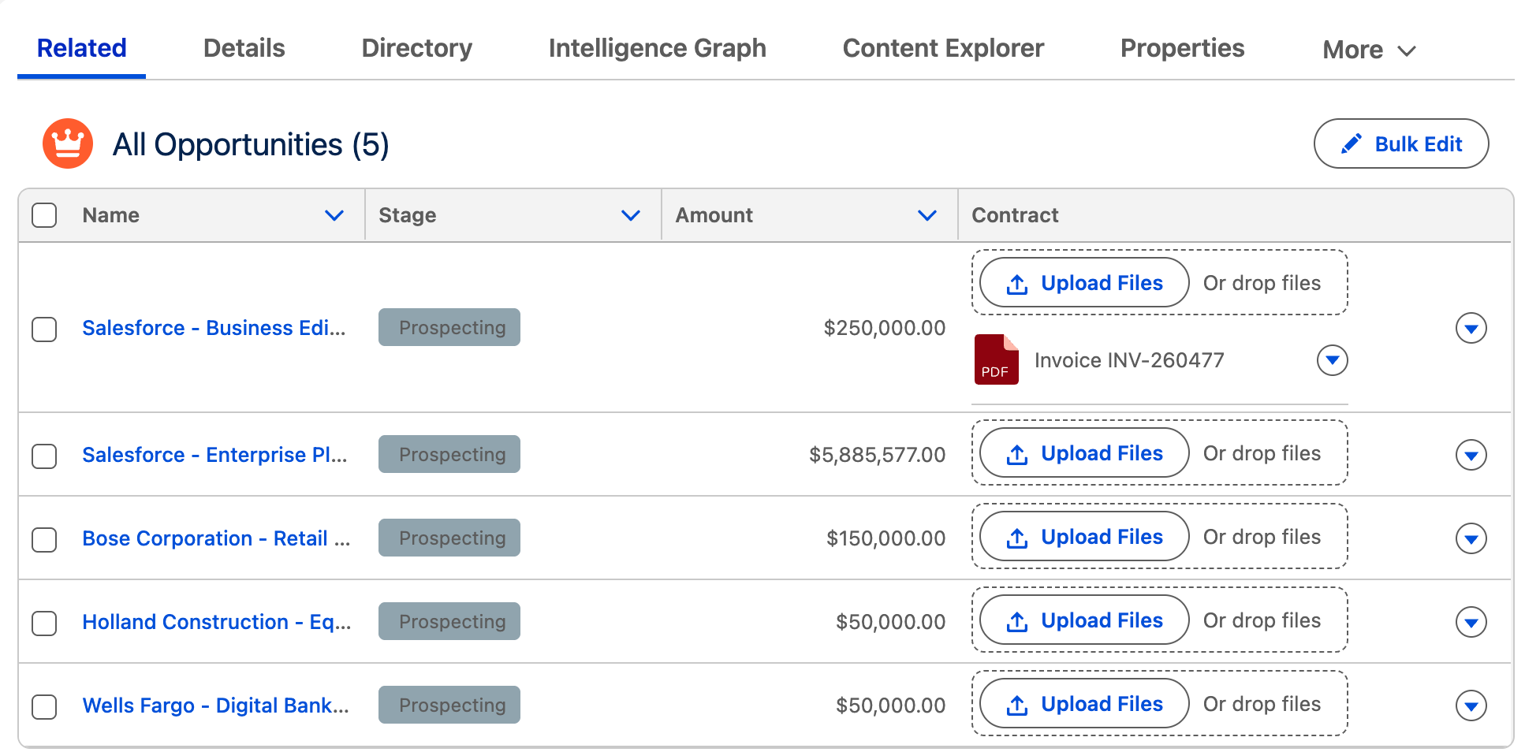Click the pencil icon on Bulk Edit
Screen dimensions: 1525x752
click(x=1352, y=143)
